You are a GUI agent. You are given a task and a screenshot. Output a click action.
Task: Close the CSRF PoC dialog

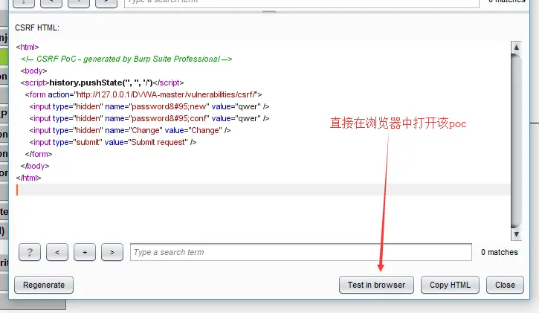pos(505,285)
